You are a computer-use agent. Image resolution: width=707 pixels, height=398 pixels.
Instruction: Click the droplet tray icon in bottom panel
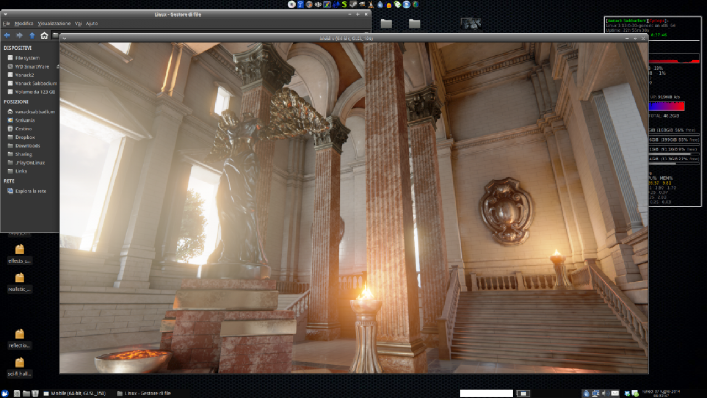coord(586,394)
